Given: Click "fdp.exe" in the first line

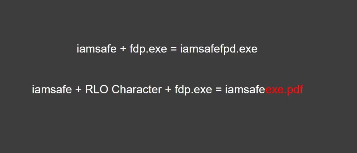Looking at the screenshot, I should click(x=148, y=49).
